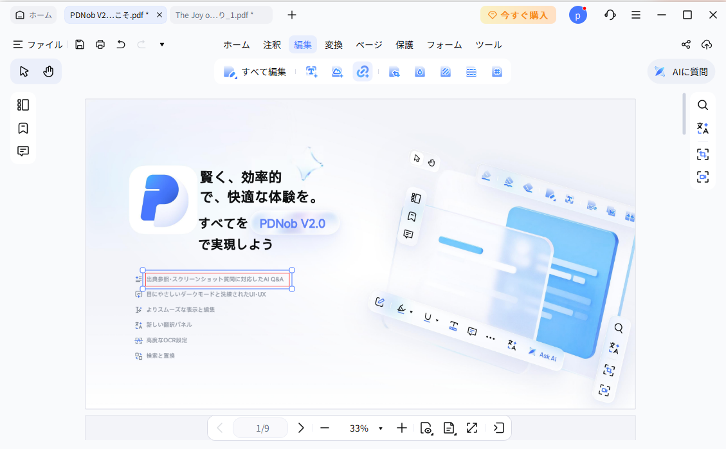Switch to the 注釈 tab
Image resolution: width=726 pixels, height=449 pixels.
(x=271, y=44)
